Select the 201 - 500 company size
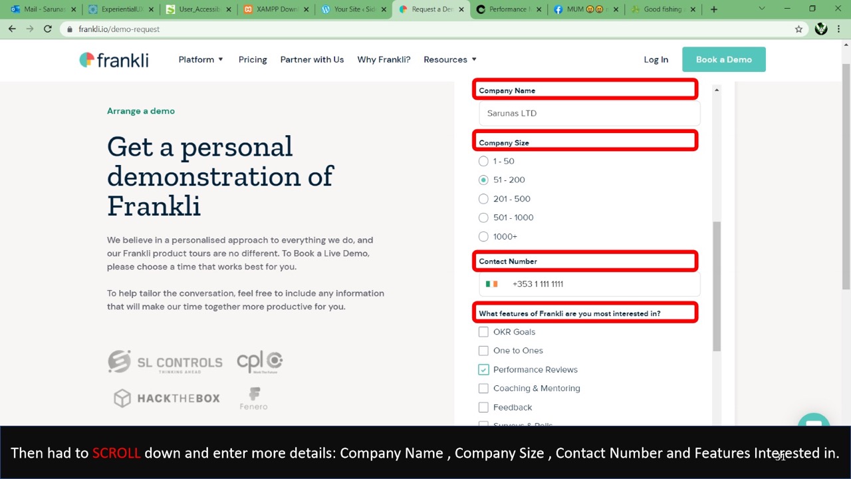The width and height of the screenshot is (851, 479). (483, 199)
